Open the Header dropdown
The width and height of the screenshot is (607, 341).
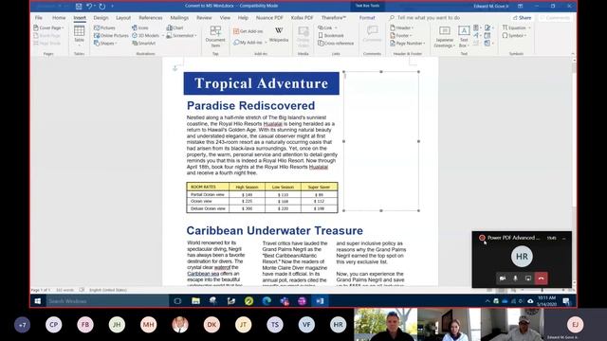click(402, 27)
